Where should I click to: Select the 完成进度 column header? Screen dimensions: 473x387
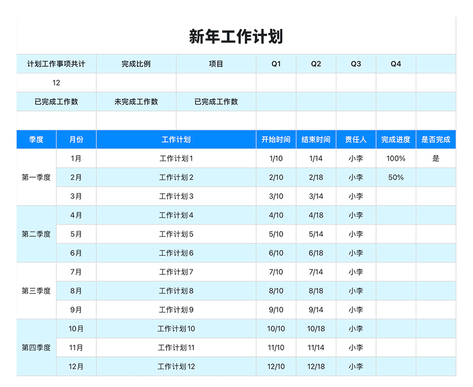[x=396, y=139]
